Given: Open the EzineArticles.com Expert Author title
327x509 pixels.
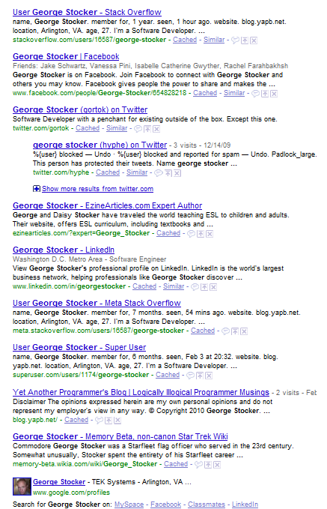Looking at the screenshot, I should 107,205.
